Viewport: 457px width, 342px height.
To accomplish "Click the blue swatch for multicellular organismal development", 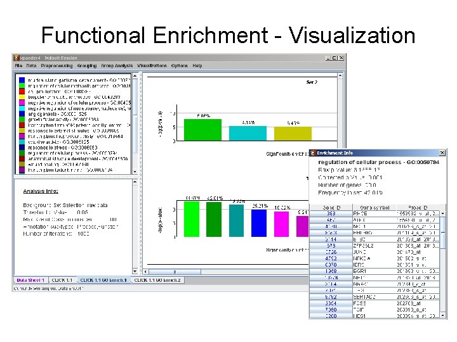I will point(22,80).
